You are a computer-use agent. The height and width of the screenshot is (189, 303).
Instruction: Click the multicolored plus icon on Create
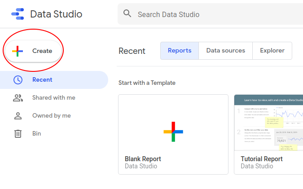coord(18,51)
